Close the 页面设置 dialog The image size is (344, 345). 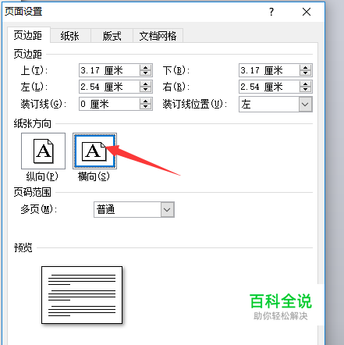(307, 12)
